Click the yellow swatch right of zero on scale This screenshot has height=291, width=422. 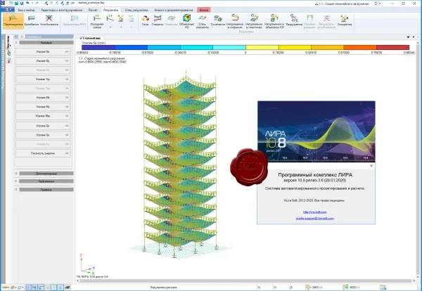point(262,47)
